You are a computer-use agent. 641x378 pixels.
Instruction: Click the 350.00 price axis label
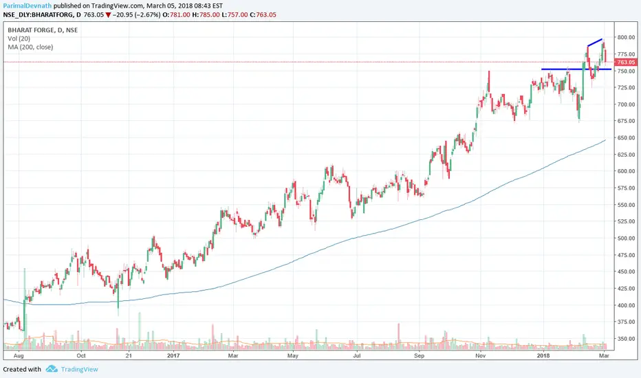click(x=626, y=338)
